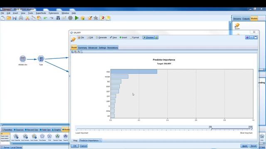Image resolution: width=266 pixels, height=149 pixels.
Task: Open the Record Ops palette tab
Action: 32,130
